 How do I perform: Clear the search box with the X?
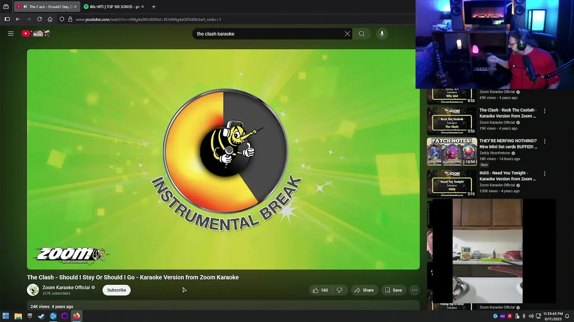pyautogui.click(x=347, y=34)
